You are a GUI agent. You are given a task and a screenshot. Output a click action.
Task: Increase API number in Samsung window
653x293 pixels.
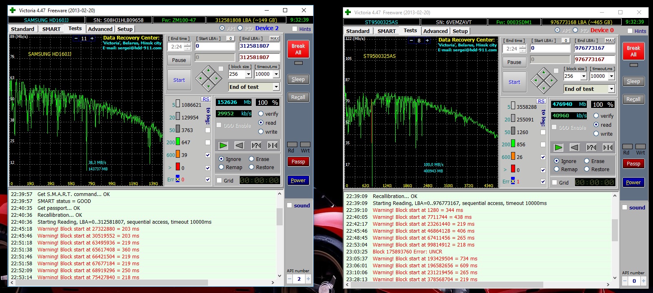click(308, 279)
